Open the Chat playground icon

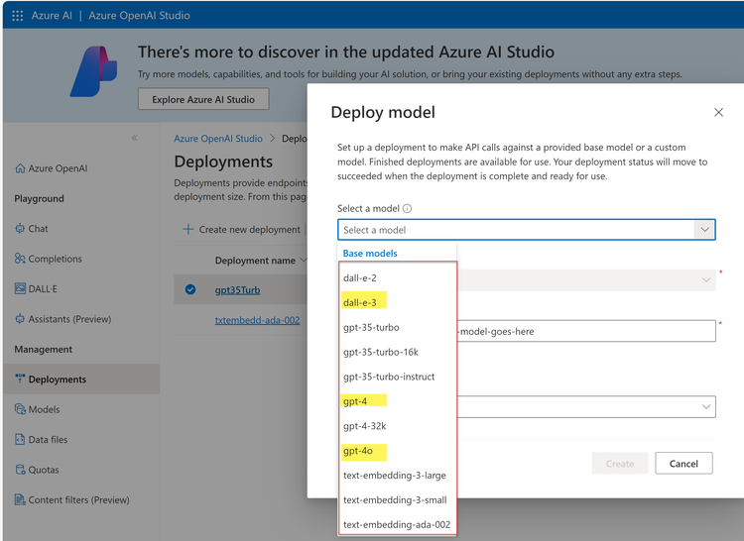20,229
